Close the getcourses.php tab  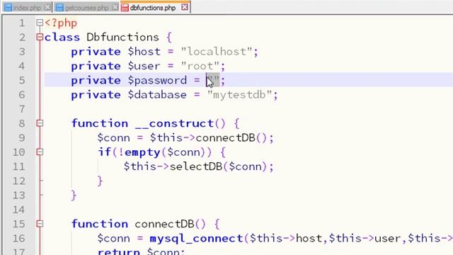(115, 7)
